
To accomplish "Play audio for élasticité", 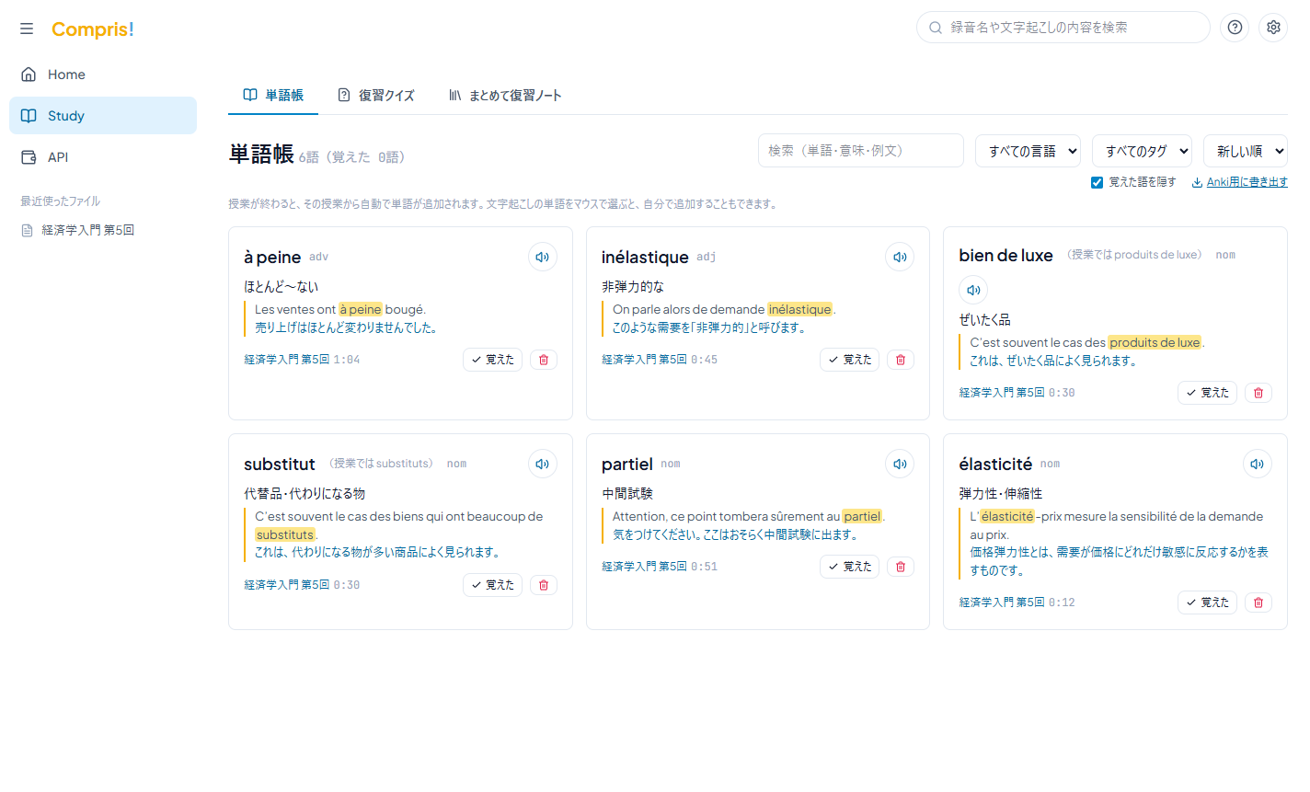I will pyautogui.click(x=1258, y=464).
